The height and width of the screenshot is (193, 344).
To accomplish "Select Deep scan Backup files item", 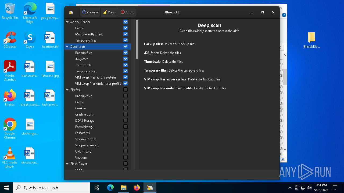I will (84, 53).
